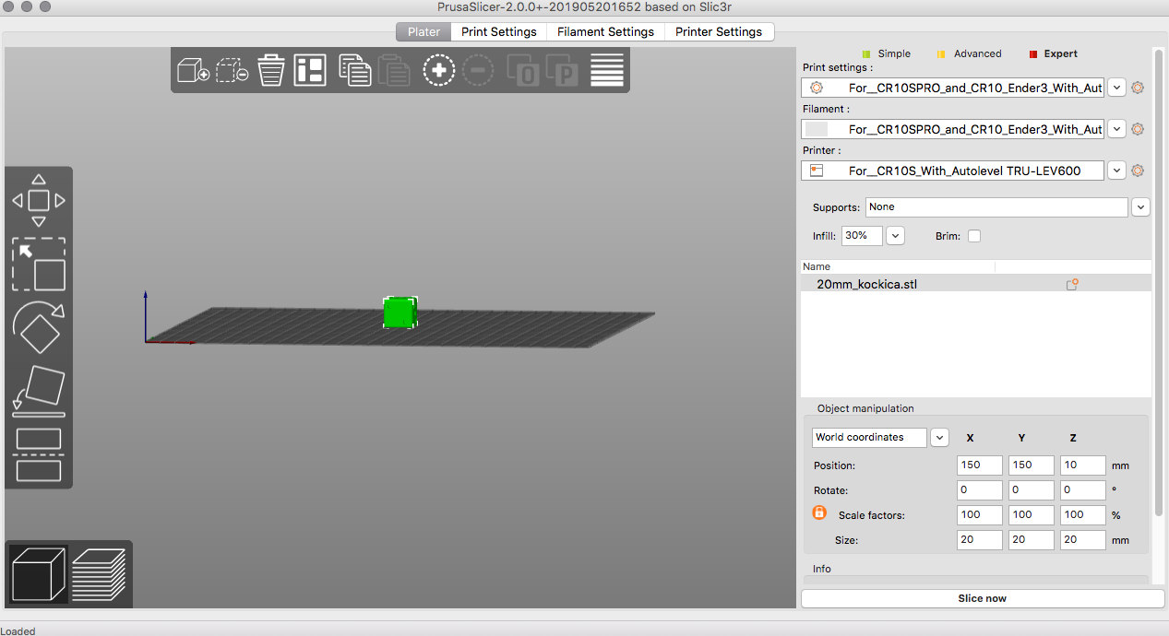The width and height of the screenshot is (1169, 636).
Task: Select Advanced mode
Action: (x=969, y=53)
